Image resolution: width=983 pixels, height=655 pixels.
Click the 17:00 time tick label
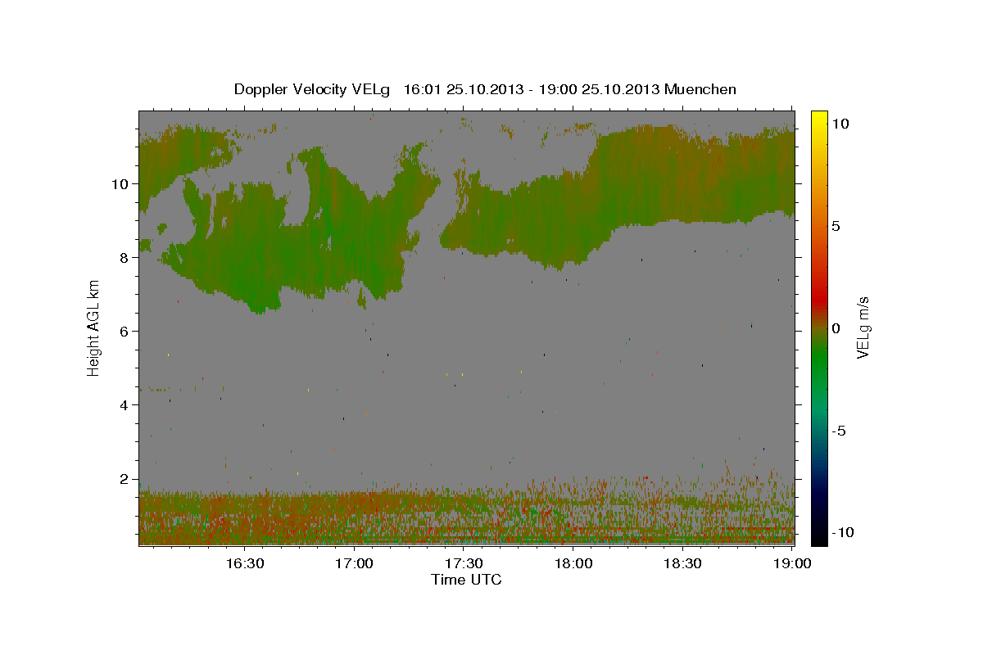[x=355, y=563]
